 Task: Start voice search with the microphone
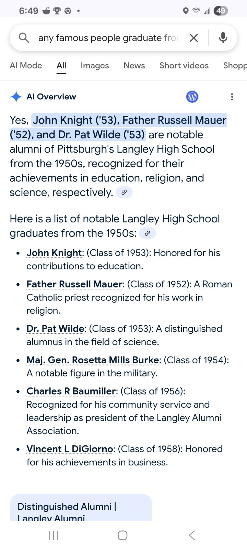click(x=223, y=38)
